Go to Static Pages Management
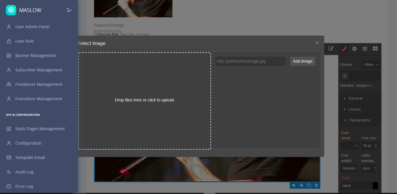Screen dimensions: 397x194 [x=40, y=129]
